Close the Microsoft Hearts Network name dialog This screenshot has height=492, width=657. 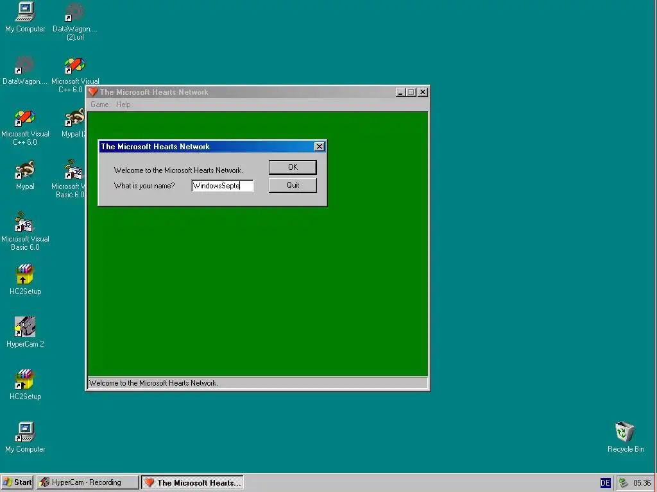[320, 147]
